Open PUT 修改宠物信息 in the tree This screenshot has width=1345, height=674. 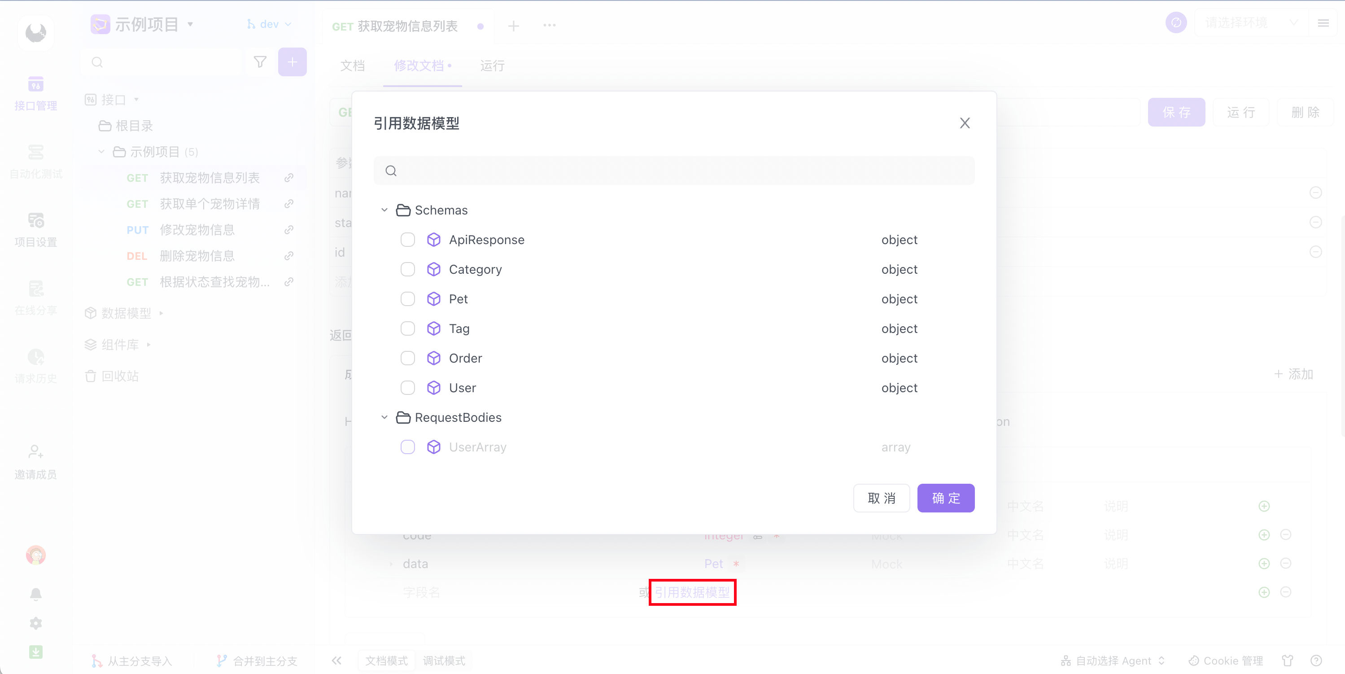click(197, 230)
